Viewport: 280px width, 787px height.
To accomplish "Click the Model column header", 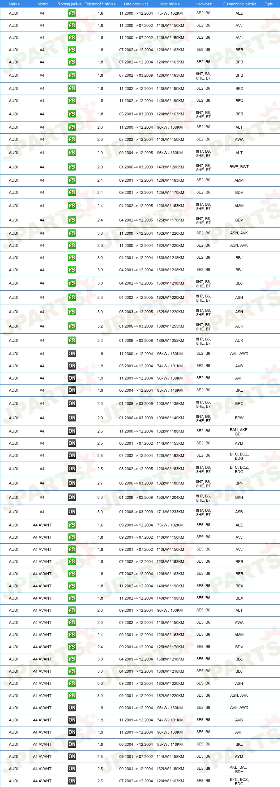I will 43,4.
